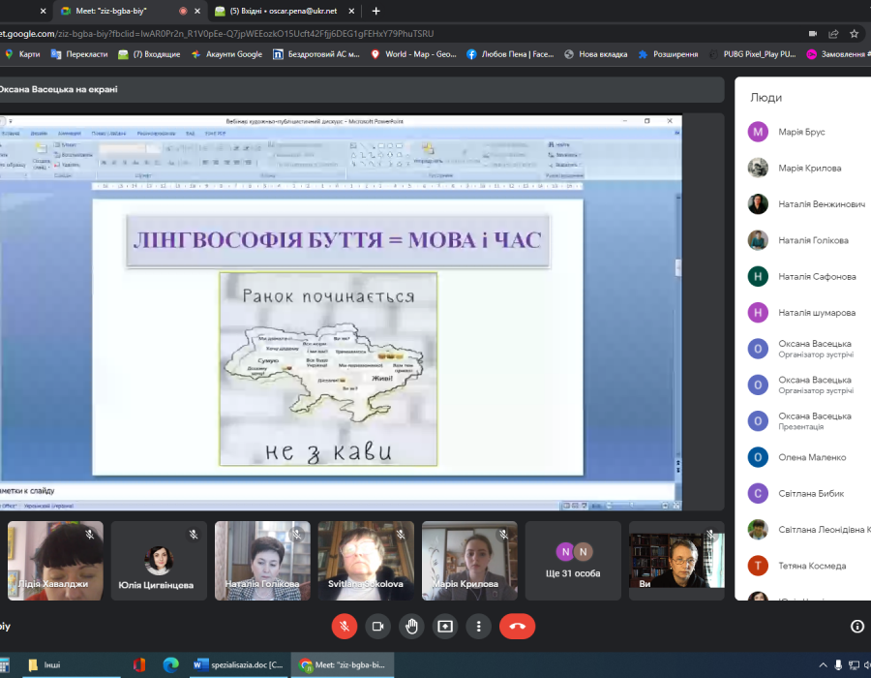Viewport: 871px width, 678px height.
Task: Click the "Ще 31 особа" participants tile
Action: pyautogui.click(x=573, y=561)
